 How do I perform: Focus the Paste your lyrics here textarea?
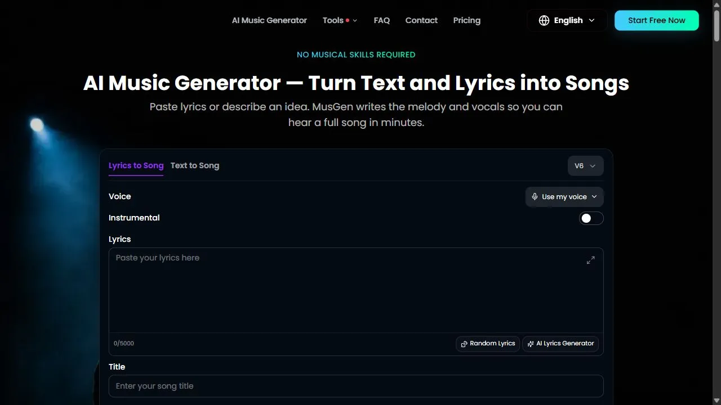point(356,290)
